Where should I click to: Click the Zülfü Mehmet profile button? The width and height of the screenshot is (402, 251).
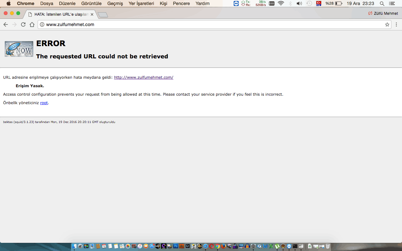383,13
